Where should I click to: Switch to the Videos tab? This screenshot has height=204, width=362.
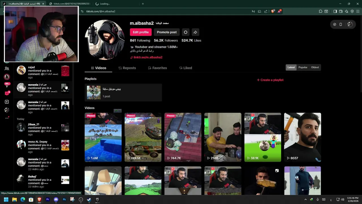click(x=98, y=68)
